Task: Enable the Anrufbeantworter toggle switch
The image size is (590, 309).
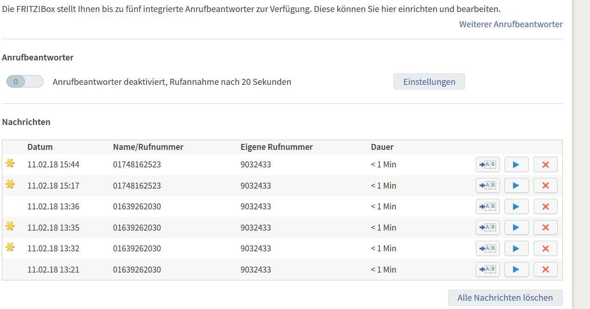Action: coord(25,82)
